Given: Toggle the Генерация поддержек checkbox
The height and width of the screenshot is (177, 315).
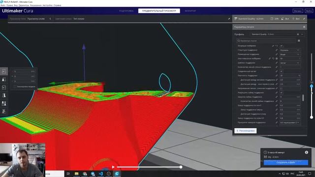Looking at the screenshot, I should [x=281, y=46].
